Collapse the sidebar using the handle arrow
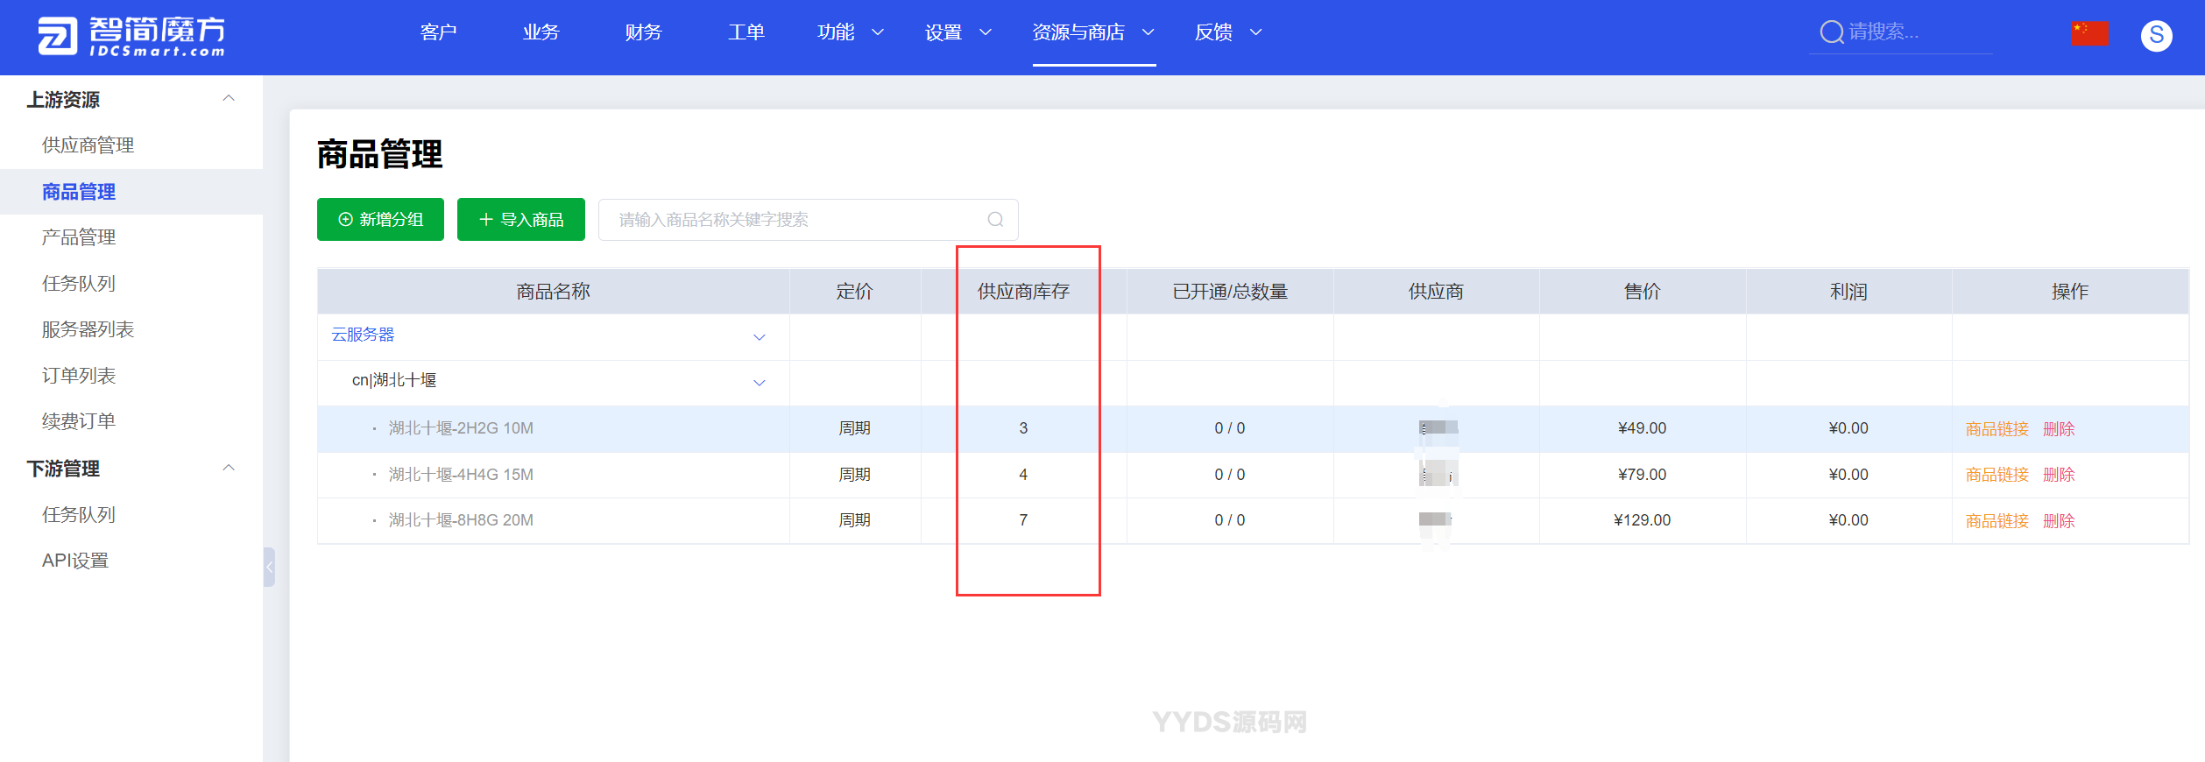The height and width of the screenshot is (762, 2205). coord(270,567)
